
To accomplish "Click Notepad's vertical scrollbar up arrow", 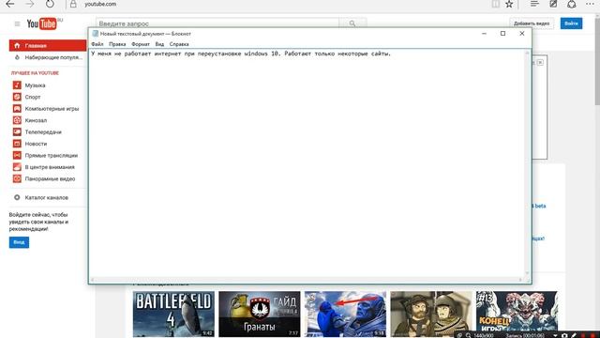I will tap(527, 53).
